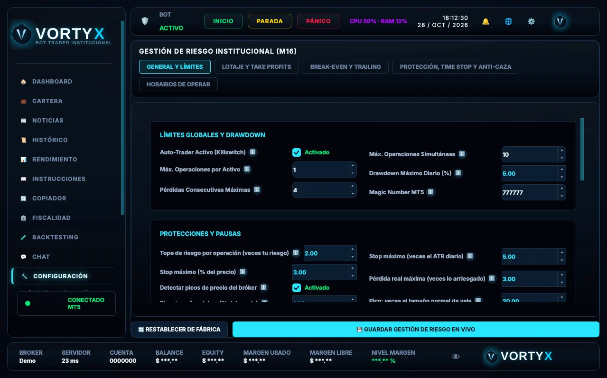Increase Máx. Operaciones Simultáneas value
This screenshot has height=378, width=607.
click(561, 151)
